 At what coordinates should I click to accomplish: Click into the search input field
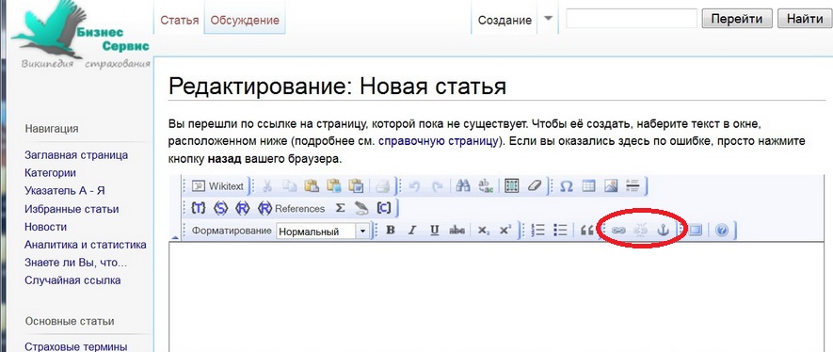pyautogui.click(x=632, y=19)
